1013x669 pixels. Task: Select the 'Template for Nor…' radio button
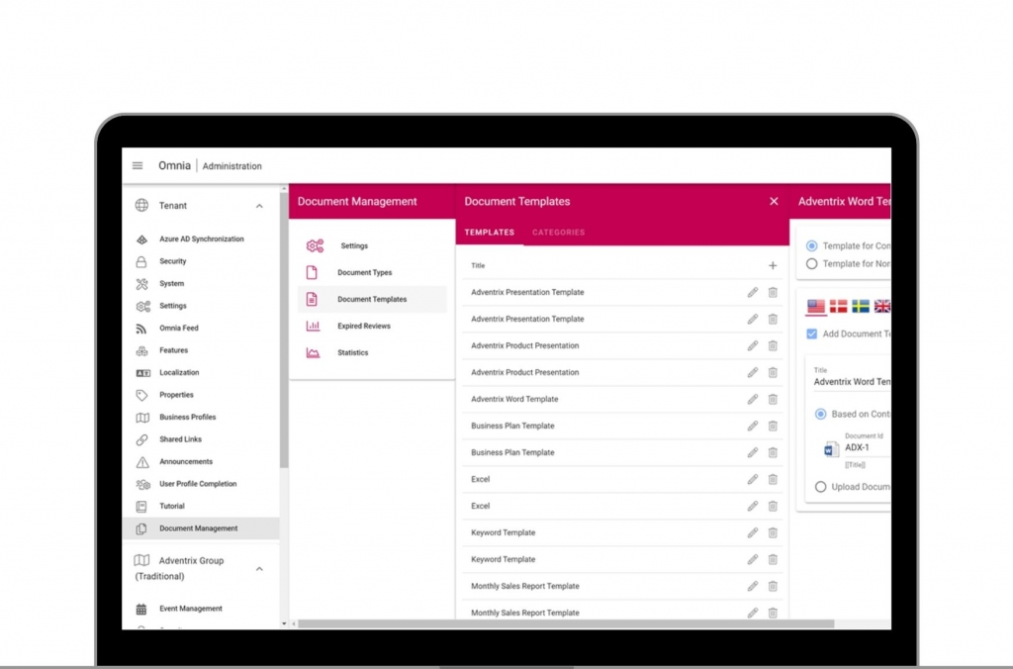click(812, 263)
